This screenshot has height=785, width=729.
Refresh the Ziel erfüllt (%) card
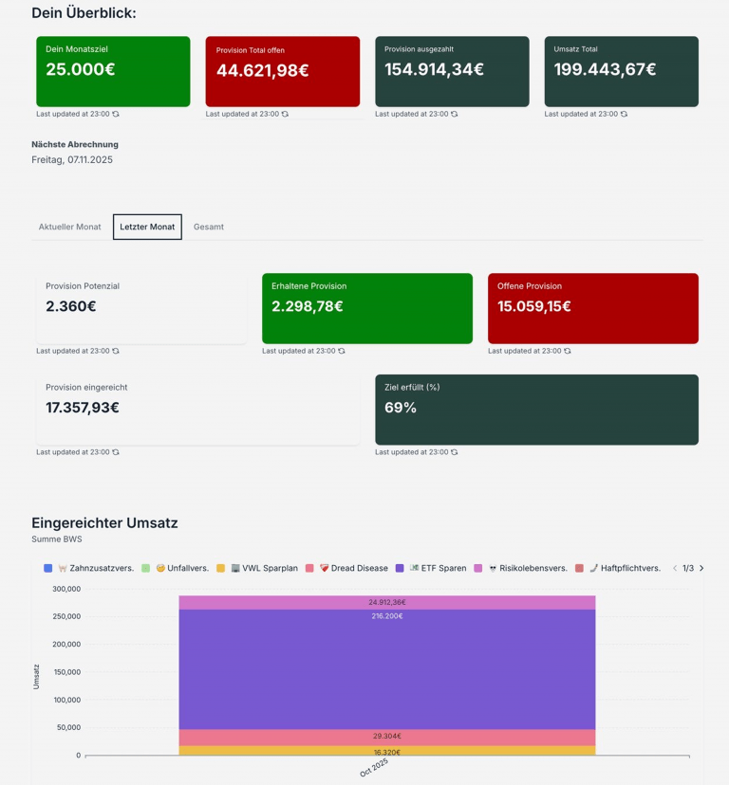[x=454, y=452]
